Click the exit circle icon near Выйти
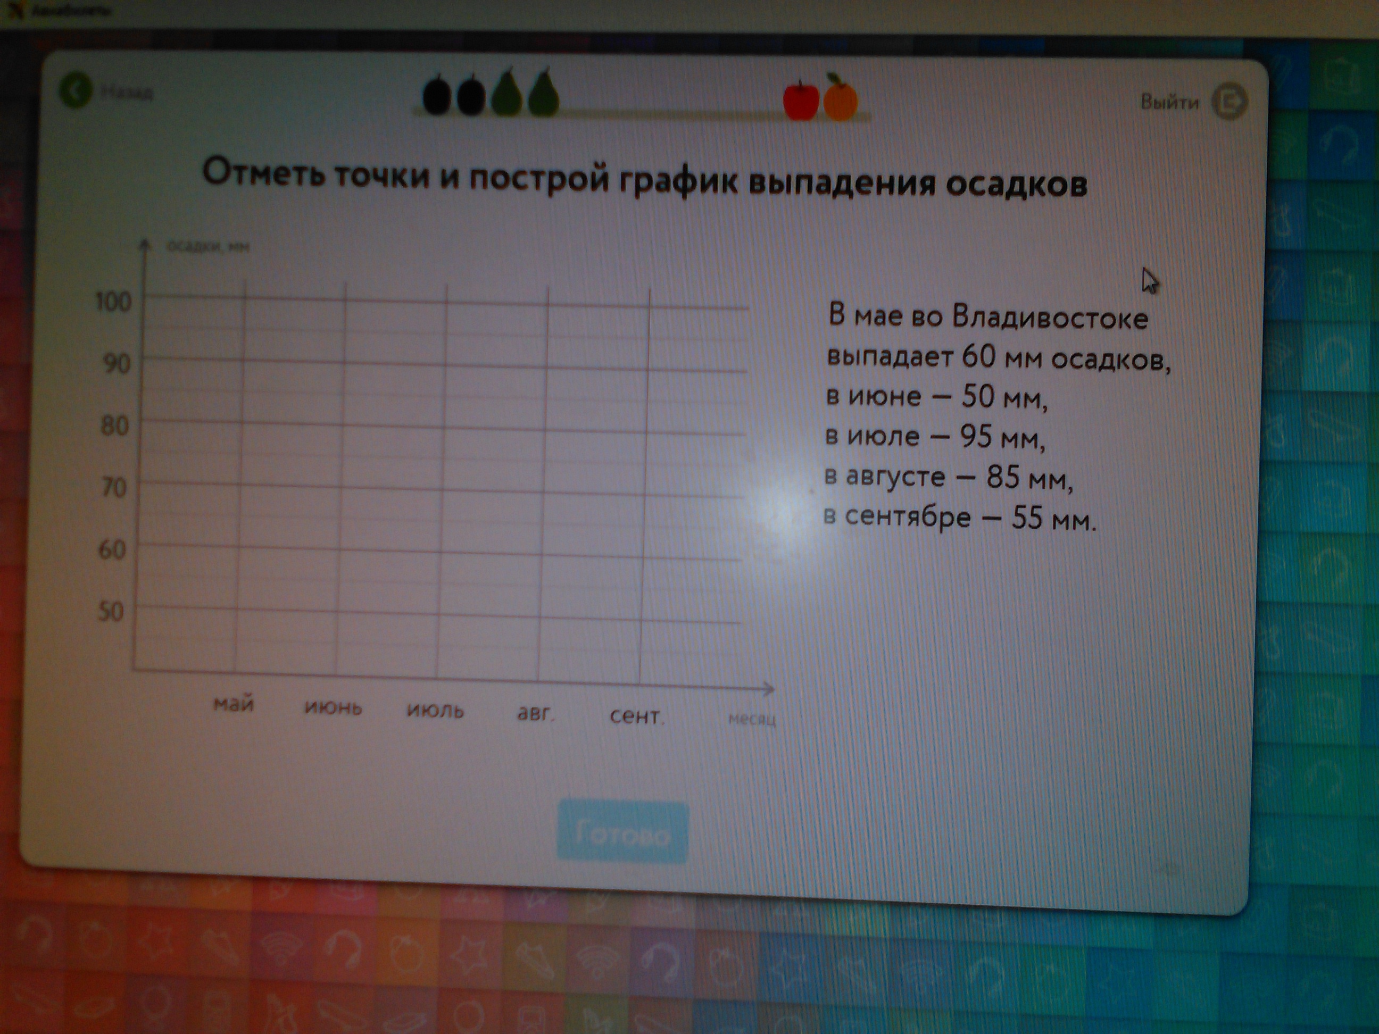This screenshot has height=1034, width=1379. pos(1229,102)
